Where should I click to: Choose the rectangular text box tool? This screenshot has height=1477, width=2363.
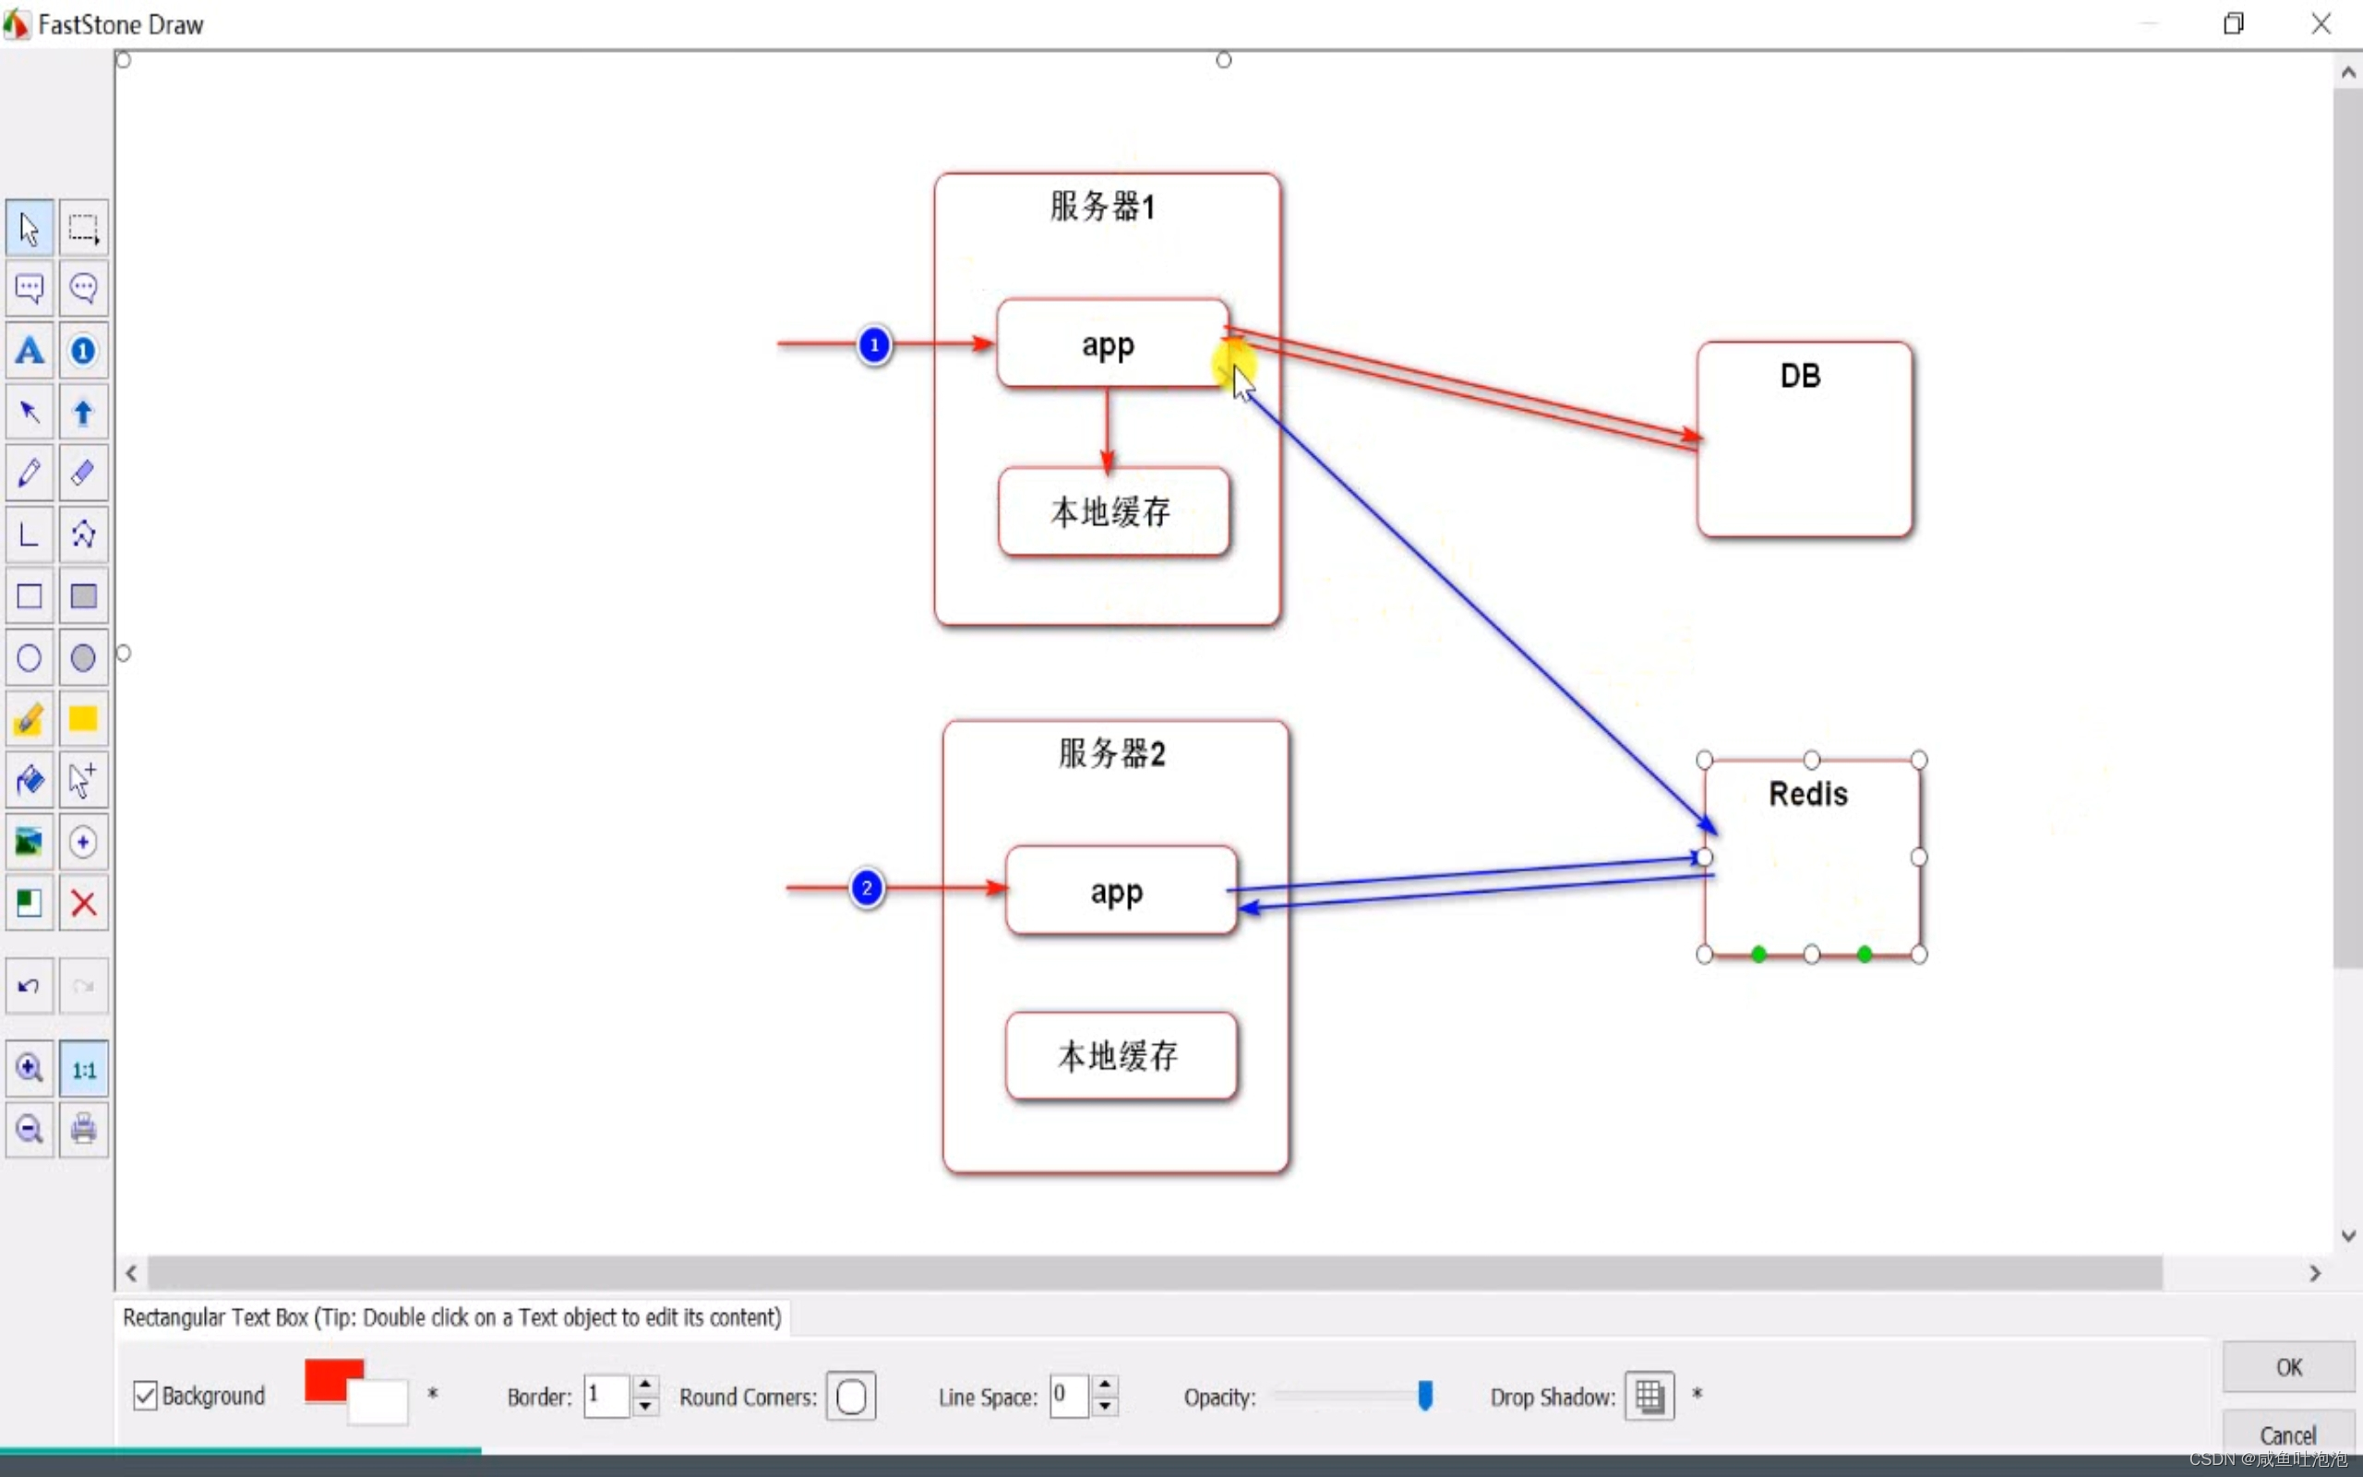click(30, 289)
